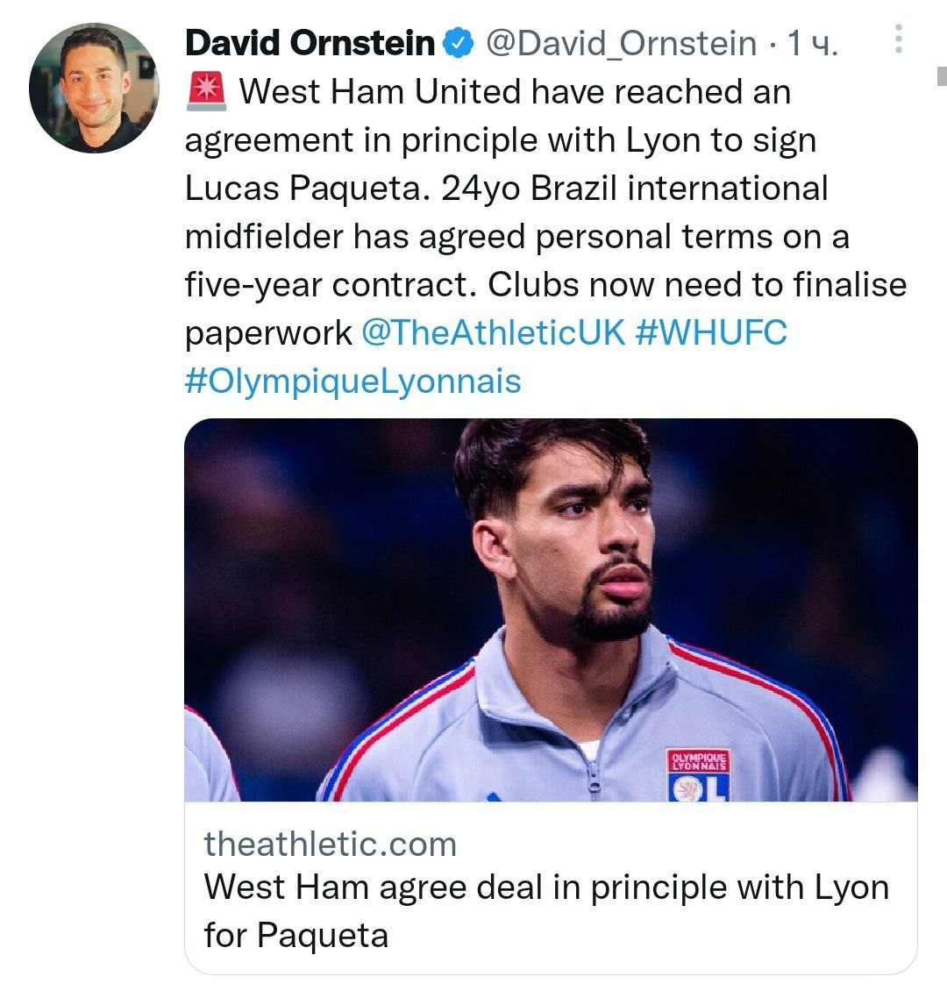Click the David Ornstein display name
This screenshot has height=998, width=947.
coord(310,43)
